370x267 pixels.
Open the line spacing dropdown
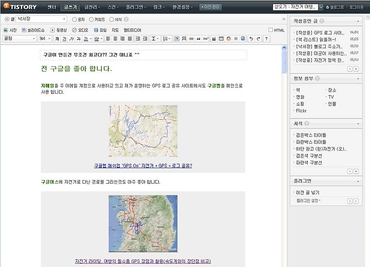155,39
